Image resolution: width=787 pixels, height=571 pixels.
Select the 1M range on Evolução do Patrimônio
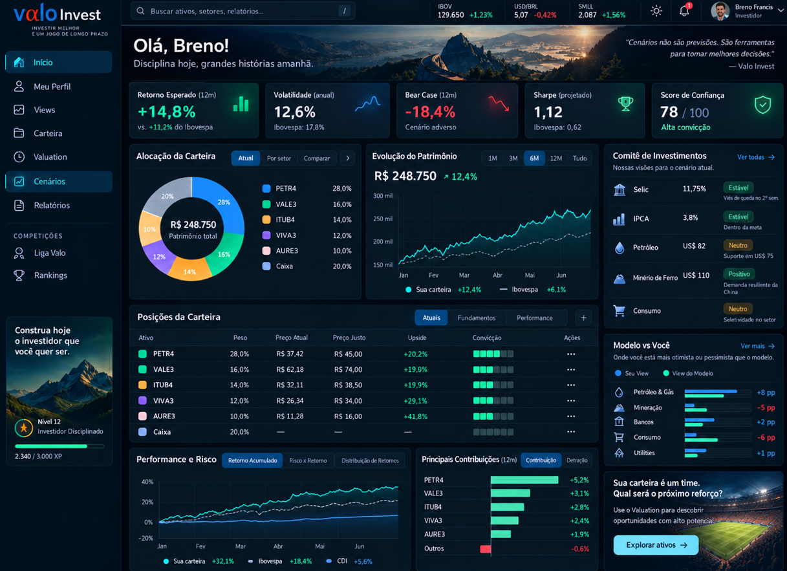(493, 158)
